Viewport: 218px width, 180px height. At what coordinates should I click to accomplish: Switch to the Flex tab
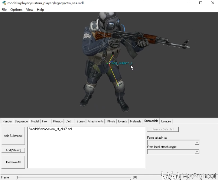tap(44, 121)
